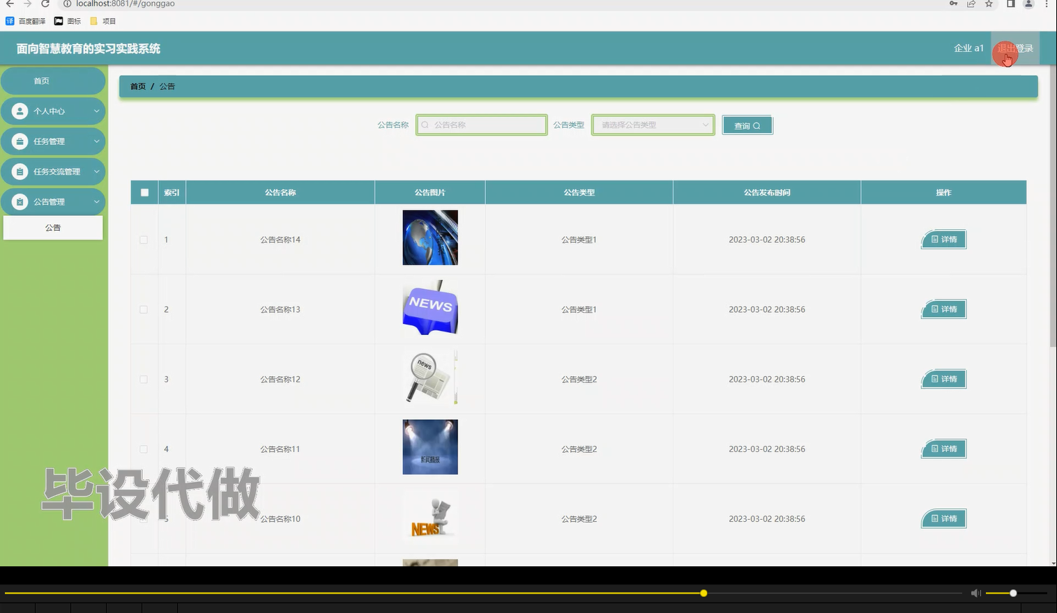Collapse the 公告管理 menu chevron
Screen dimensions: 1057x613
[97, 202]
